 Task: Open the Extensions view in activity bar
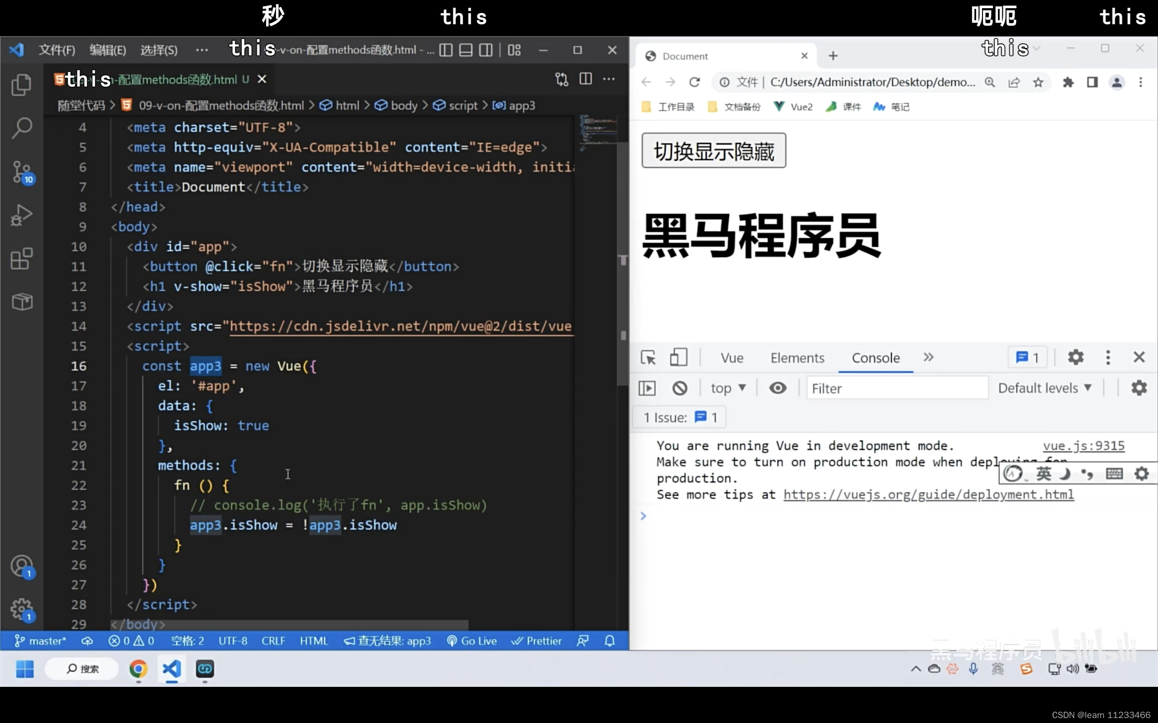coord(22,258)
